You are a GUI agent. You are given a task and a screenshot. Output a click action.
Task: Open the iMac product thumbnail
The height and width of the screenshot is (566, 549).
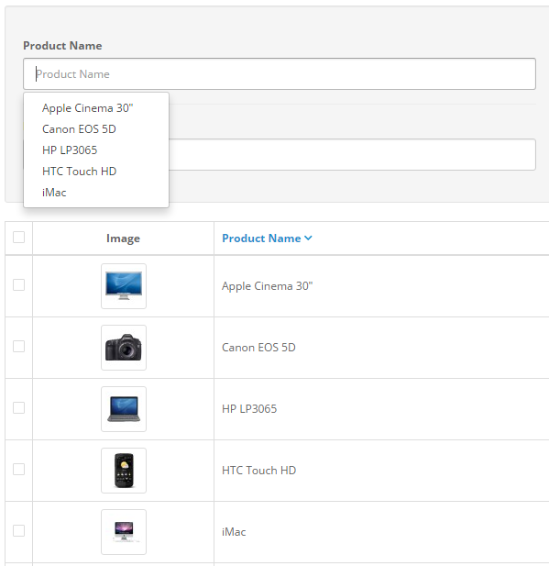pyautogui.click(x=124, y=532)
